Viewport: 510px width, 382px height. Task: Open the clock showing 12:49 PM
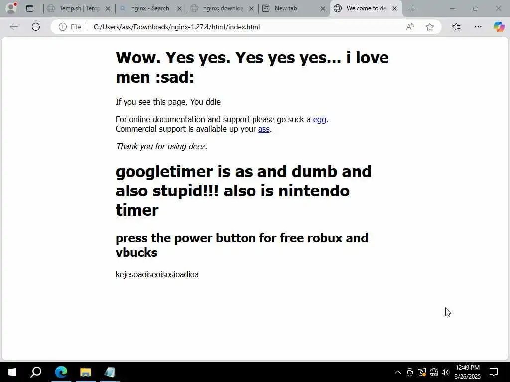tap(467, 372)
